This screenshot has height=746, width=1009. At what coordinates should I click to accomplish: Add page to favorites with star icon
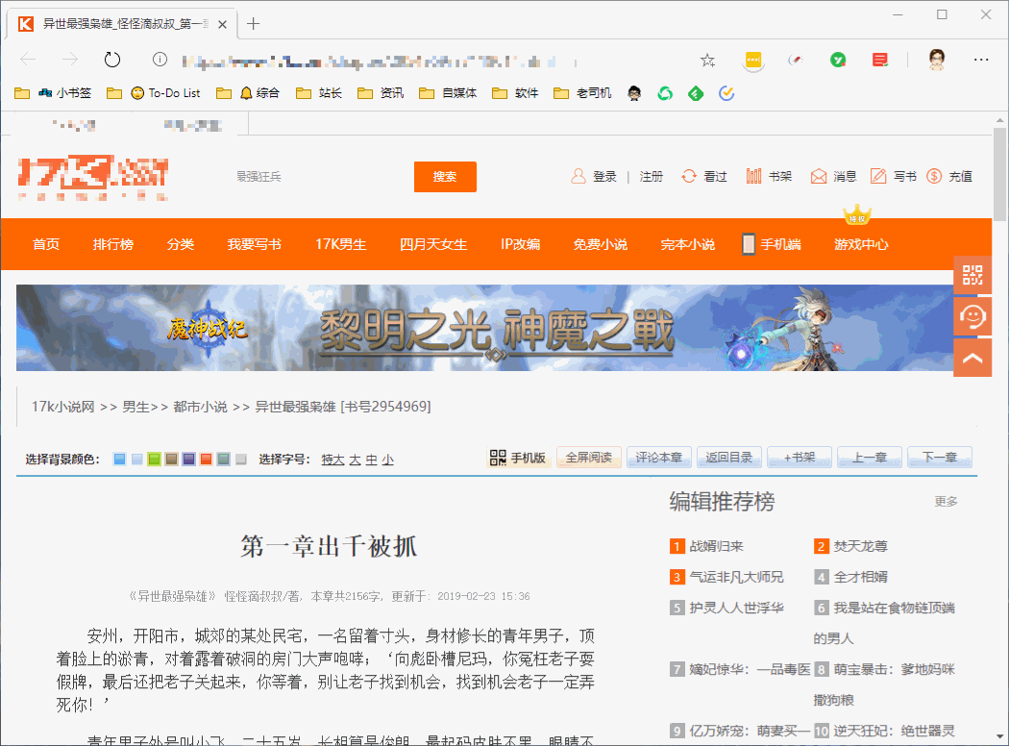pyautogui.click(x=708, y=60)
